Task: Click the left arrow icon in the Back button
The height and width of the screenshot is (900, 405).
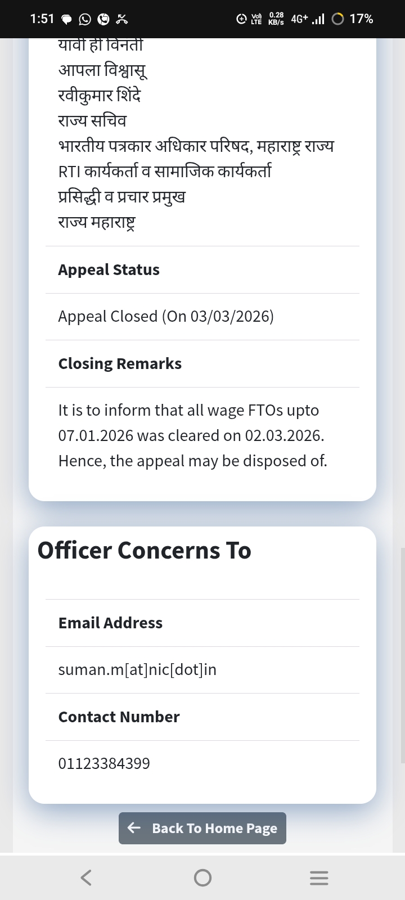Action: pyautogui.click(x=134, y=827)
